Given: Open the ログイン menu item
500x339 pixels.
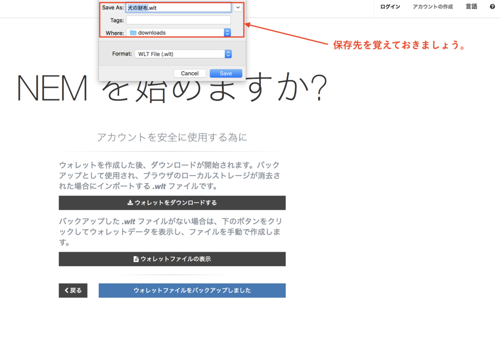Looking at the screenshot, I should tap(390, 7).
